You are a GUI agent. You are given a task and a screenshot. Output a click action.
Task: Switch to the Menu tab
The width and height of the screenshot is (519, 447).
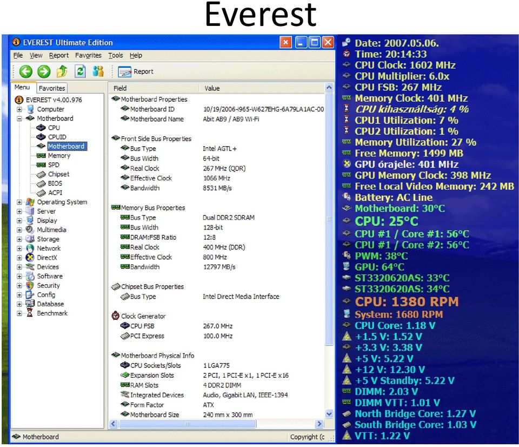[22, 87]
